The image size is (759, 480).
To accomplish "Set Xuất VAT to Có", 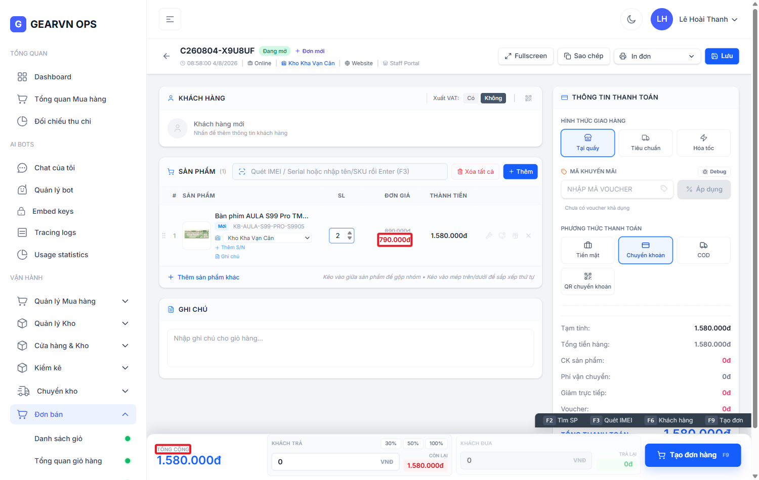I will pyautogui.click(x=471, y=98).
